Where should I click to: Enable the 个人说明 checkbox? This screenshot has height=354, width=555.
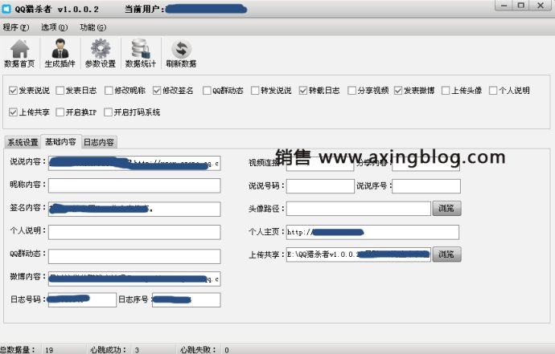[x=493, y=91]
